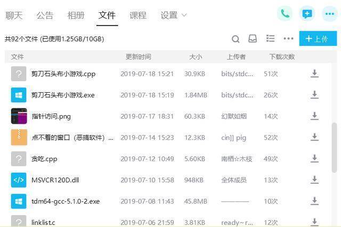The height and width of the screenshot is (227, 341).
Task: Download linklist.c
Action: click(x=314, y=222)
